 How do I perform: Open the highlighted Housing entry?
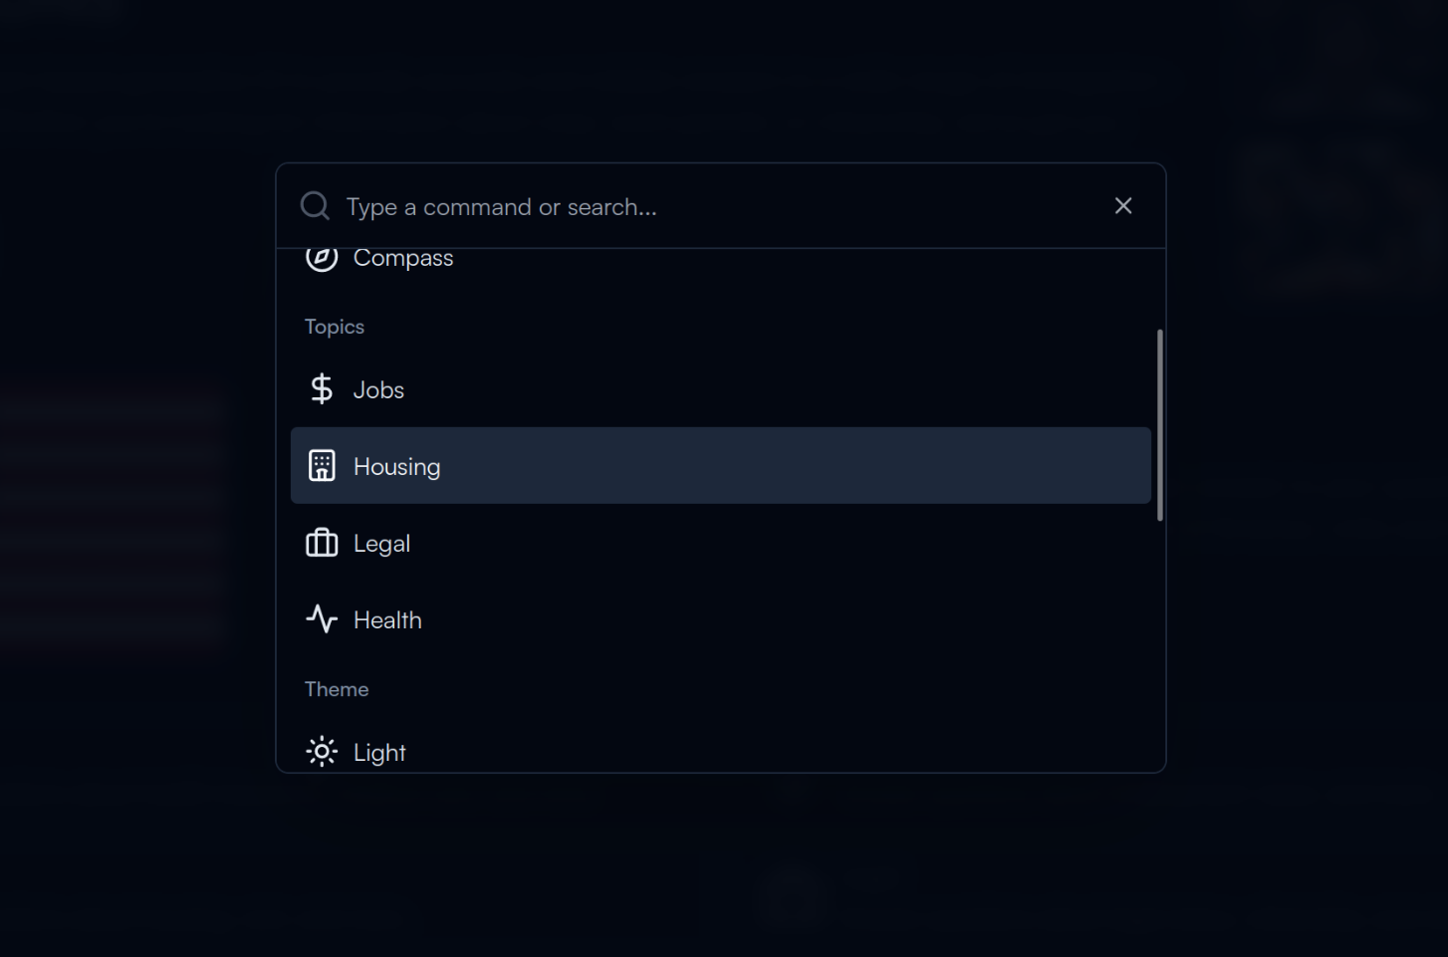[721, 466]
